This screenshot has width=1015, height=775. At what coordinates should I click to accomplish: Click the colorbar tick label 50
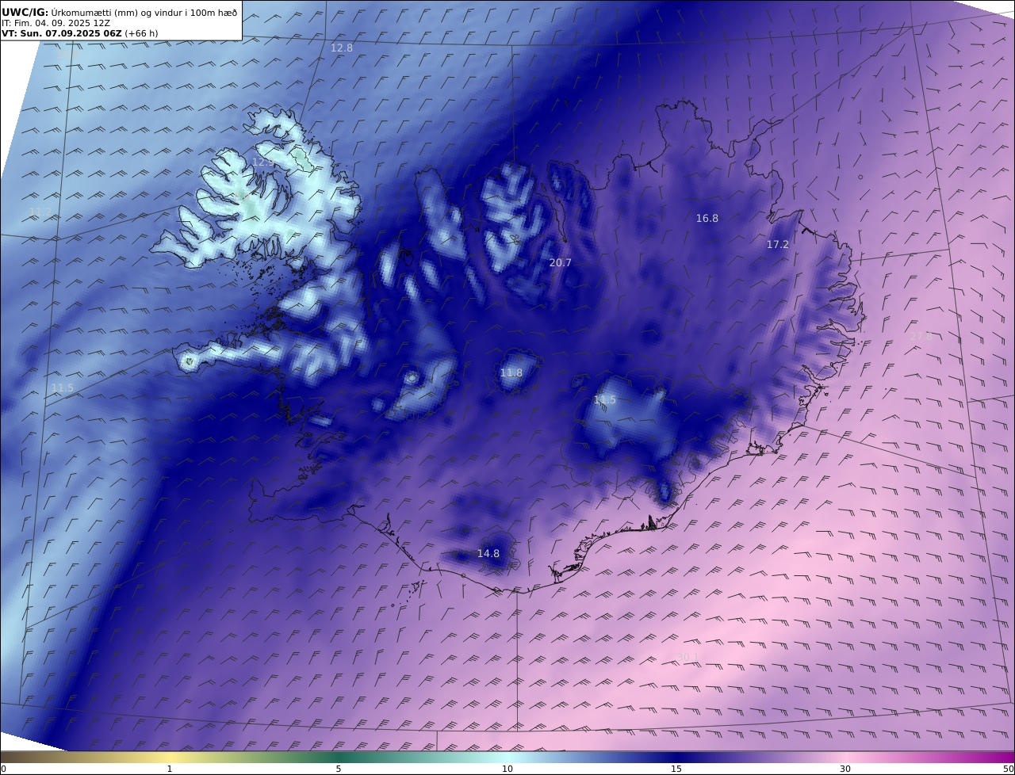coord(1008,769)
